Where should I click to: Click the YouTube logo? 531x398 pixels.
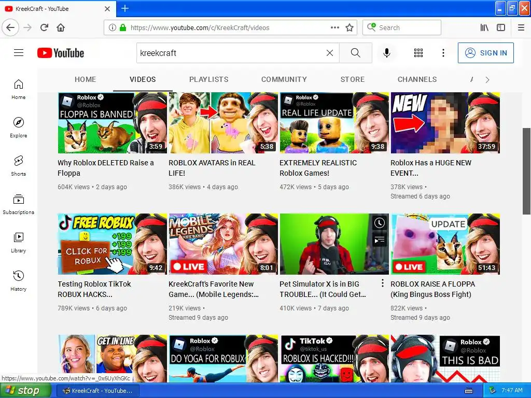click(x=61, y=53)
